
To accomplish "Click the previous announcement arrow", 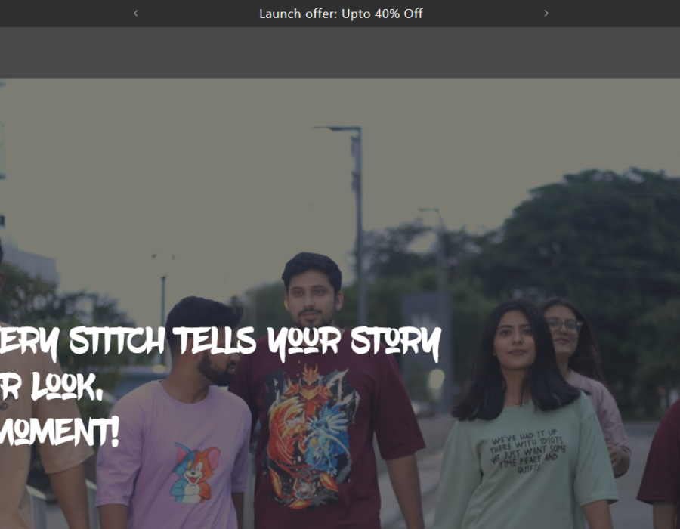I will pos(136,13).
